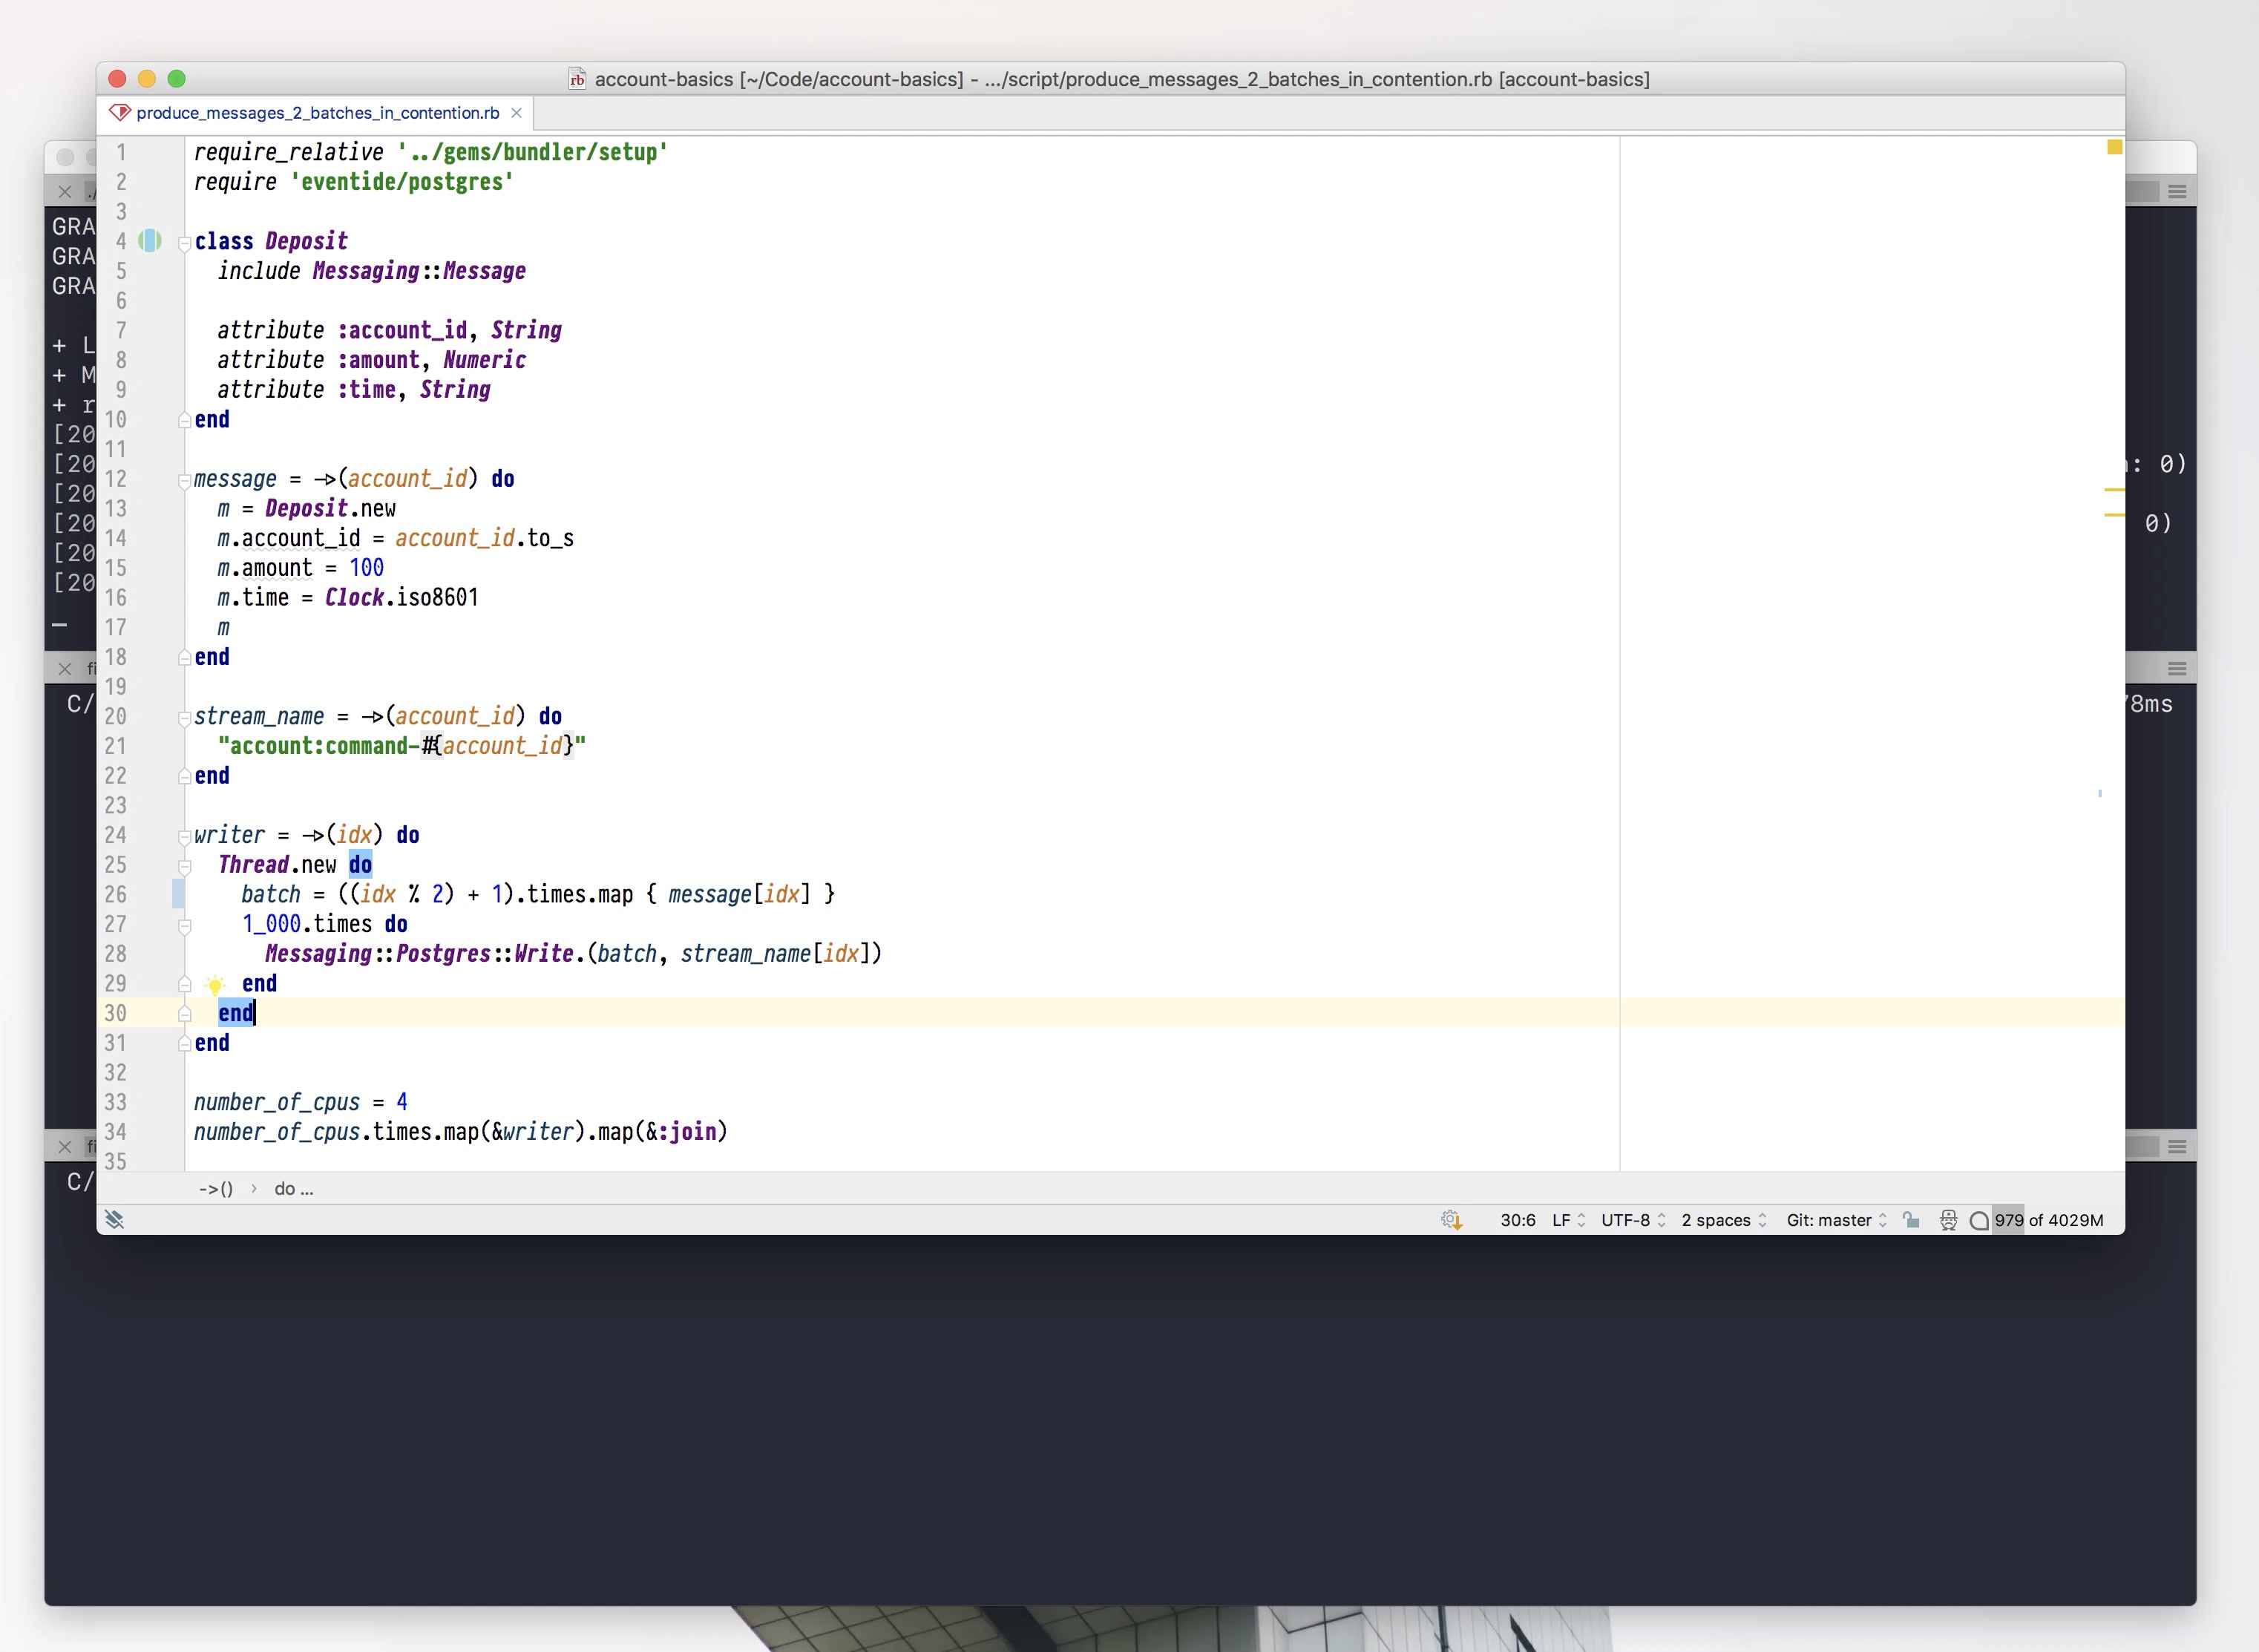Open the Git: master branch dropdown
Viewport: 2259px width, 1652px height.
(1837, 1220)
